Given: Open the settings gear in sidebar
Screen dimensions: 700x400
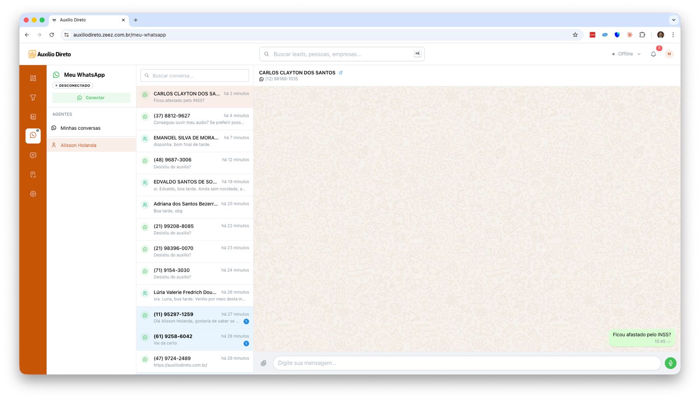Looking at the screenshot, I should (33, 194).
